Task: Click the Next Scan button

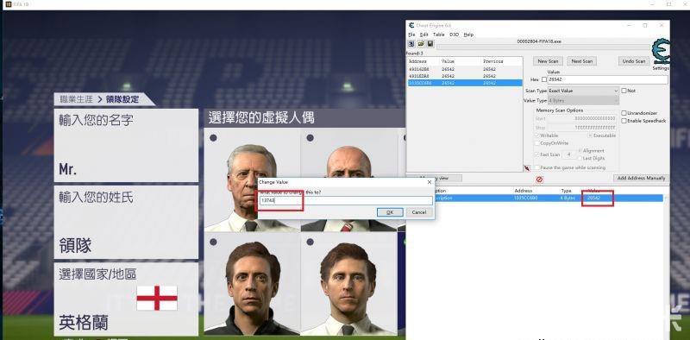Action: pos(581,61)
